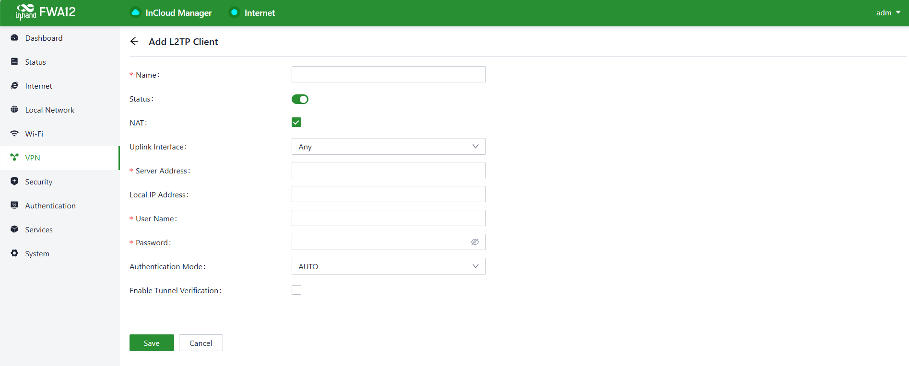Open the adm user account menu
909x366 pixels.
pos(887,13)
